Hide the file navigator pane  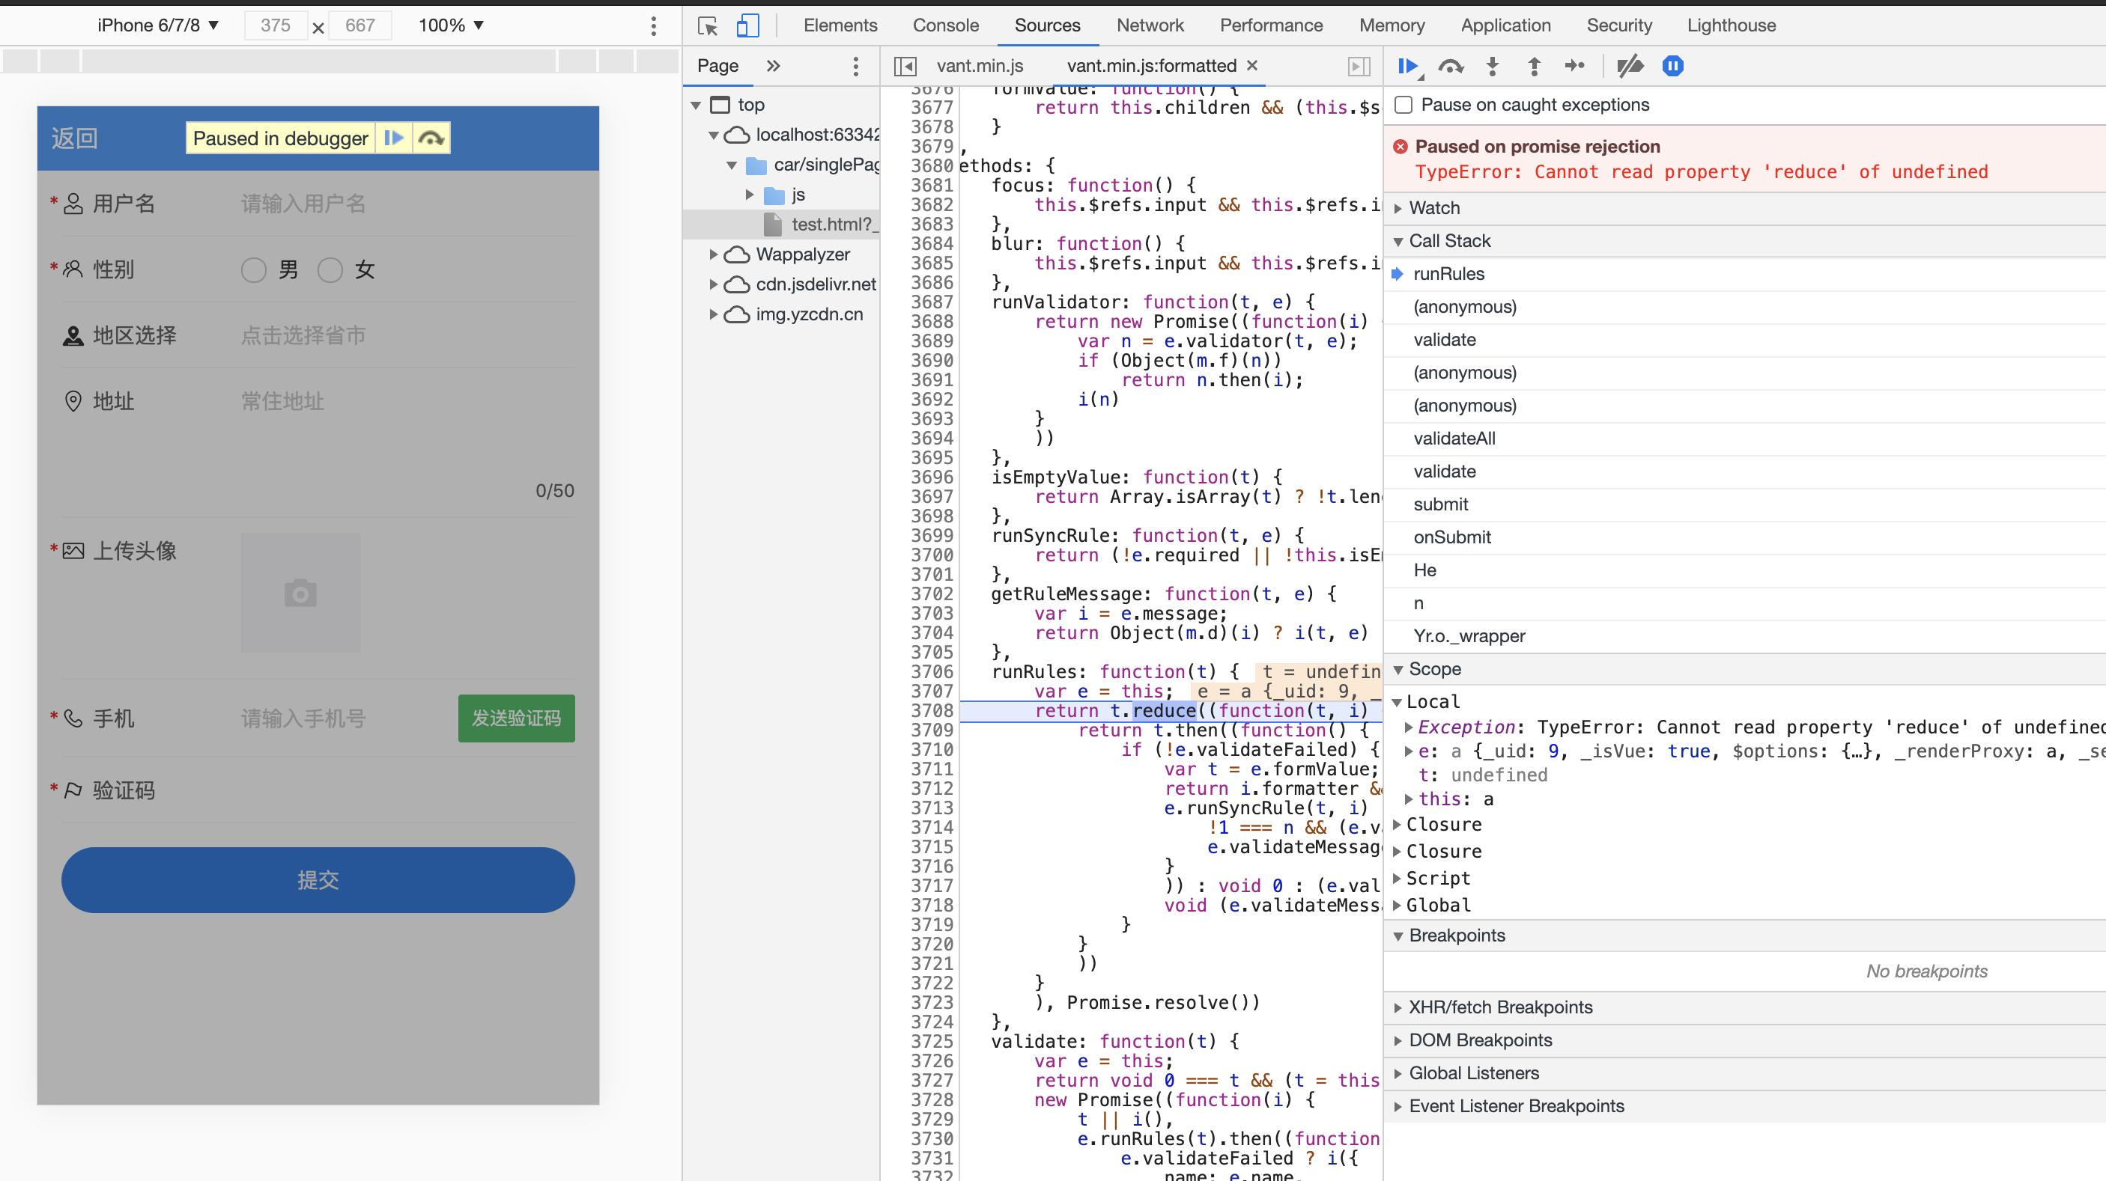click(905, 66)
